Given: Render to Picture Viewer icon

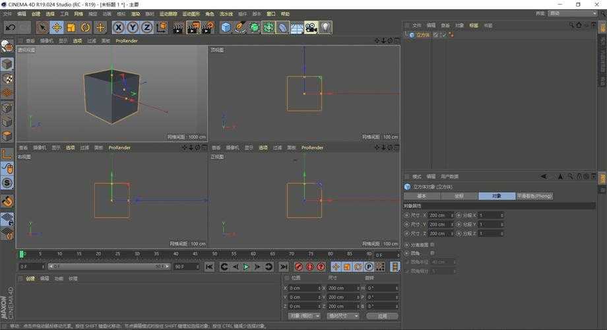Looking at the screenshot, I should click(193, 28).
